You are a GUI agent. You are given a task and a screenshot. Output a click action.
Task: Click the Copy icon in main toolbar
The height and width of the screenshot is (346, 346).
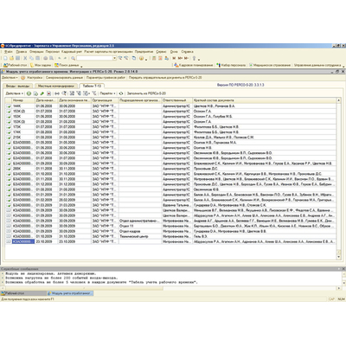[31, 58]
